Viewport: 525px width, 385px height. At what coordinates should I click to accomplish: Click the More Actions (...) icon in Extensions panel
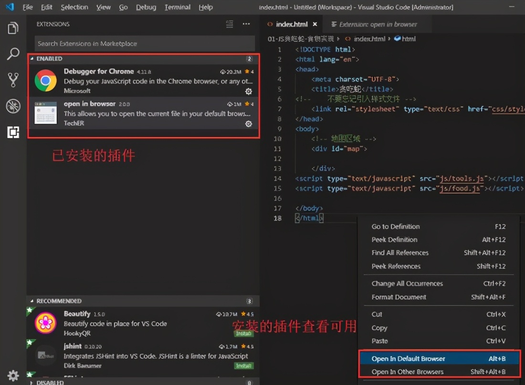coord(246,23)
